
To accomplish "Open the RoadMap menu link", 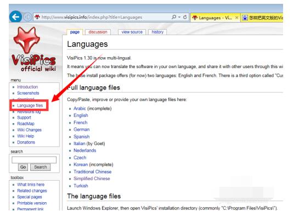I will coord(26,124).
